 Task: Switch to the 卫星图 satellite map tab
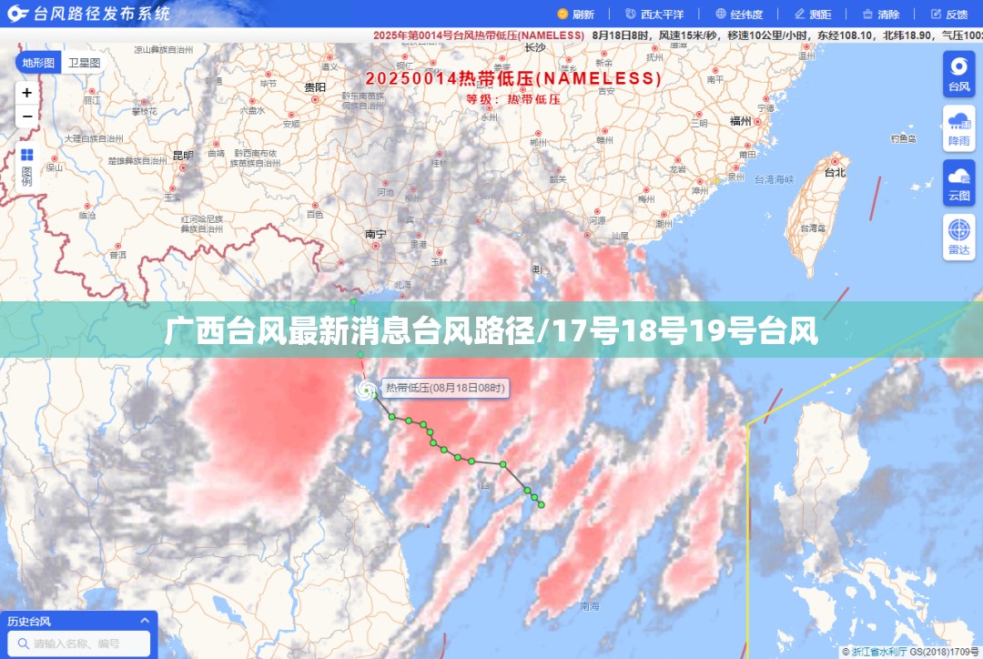click(x=84, y=63)
